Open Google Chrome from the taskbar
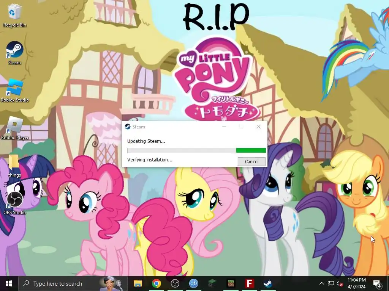Screen dimensions: 389x291 point(156,283)
